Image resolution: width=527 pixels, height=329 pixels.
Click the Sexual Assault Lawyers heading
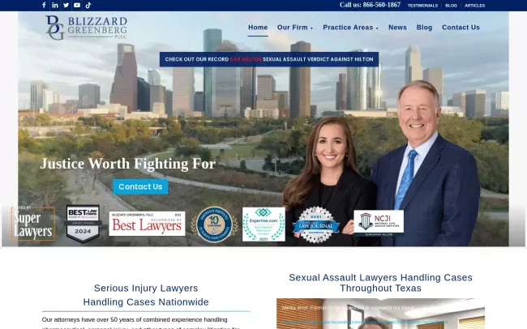tap(380, 283)
